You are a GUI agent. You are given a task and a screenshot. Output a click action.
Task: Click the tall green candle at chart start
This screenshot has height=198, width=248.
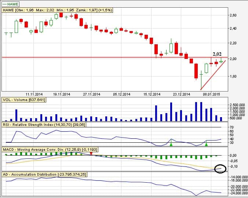(16, 26)
